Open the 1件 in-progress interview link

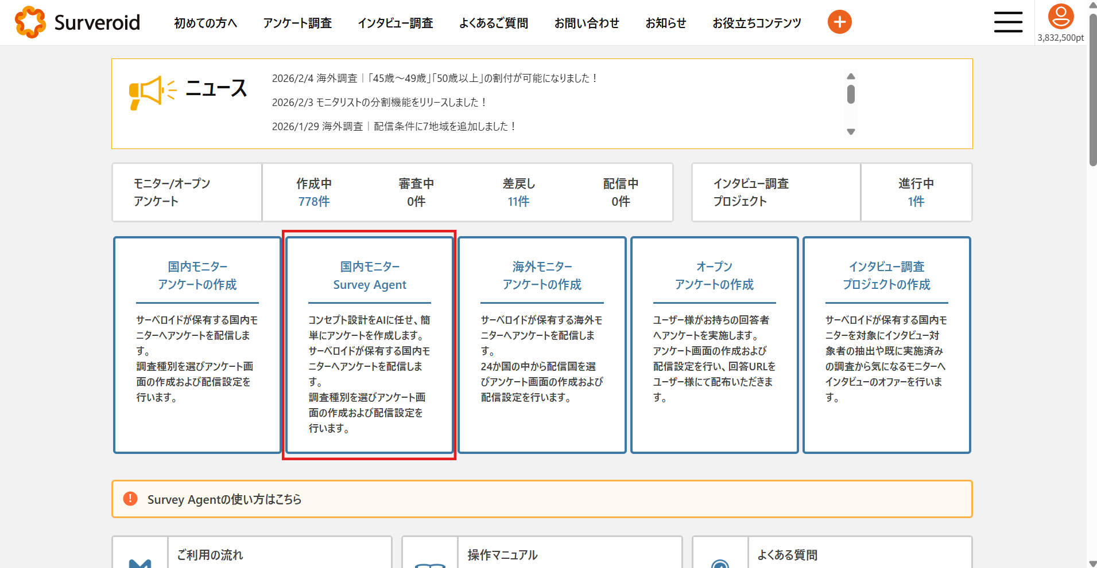click(x=916, y=202)
